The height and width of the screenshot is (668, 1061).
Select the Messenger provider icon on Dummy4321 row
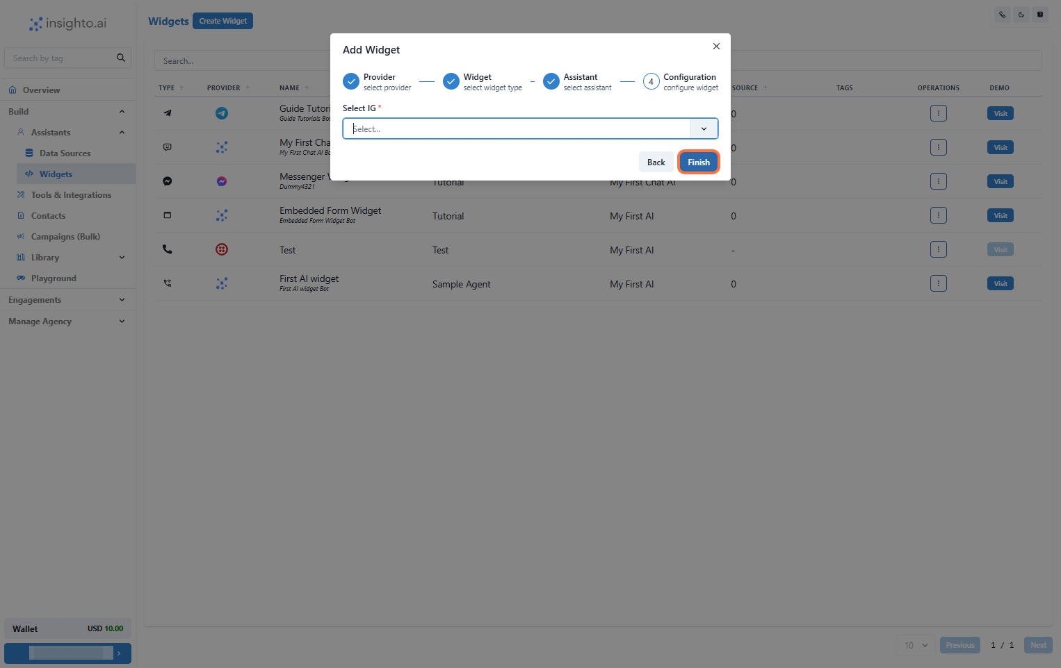222,181
